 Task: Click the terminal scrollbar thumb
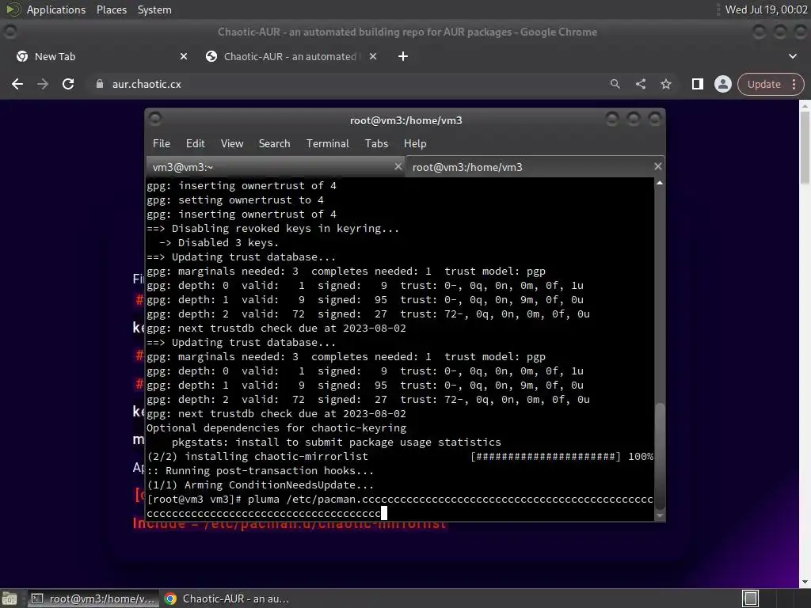coord(660,456)
